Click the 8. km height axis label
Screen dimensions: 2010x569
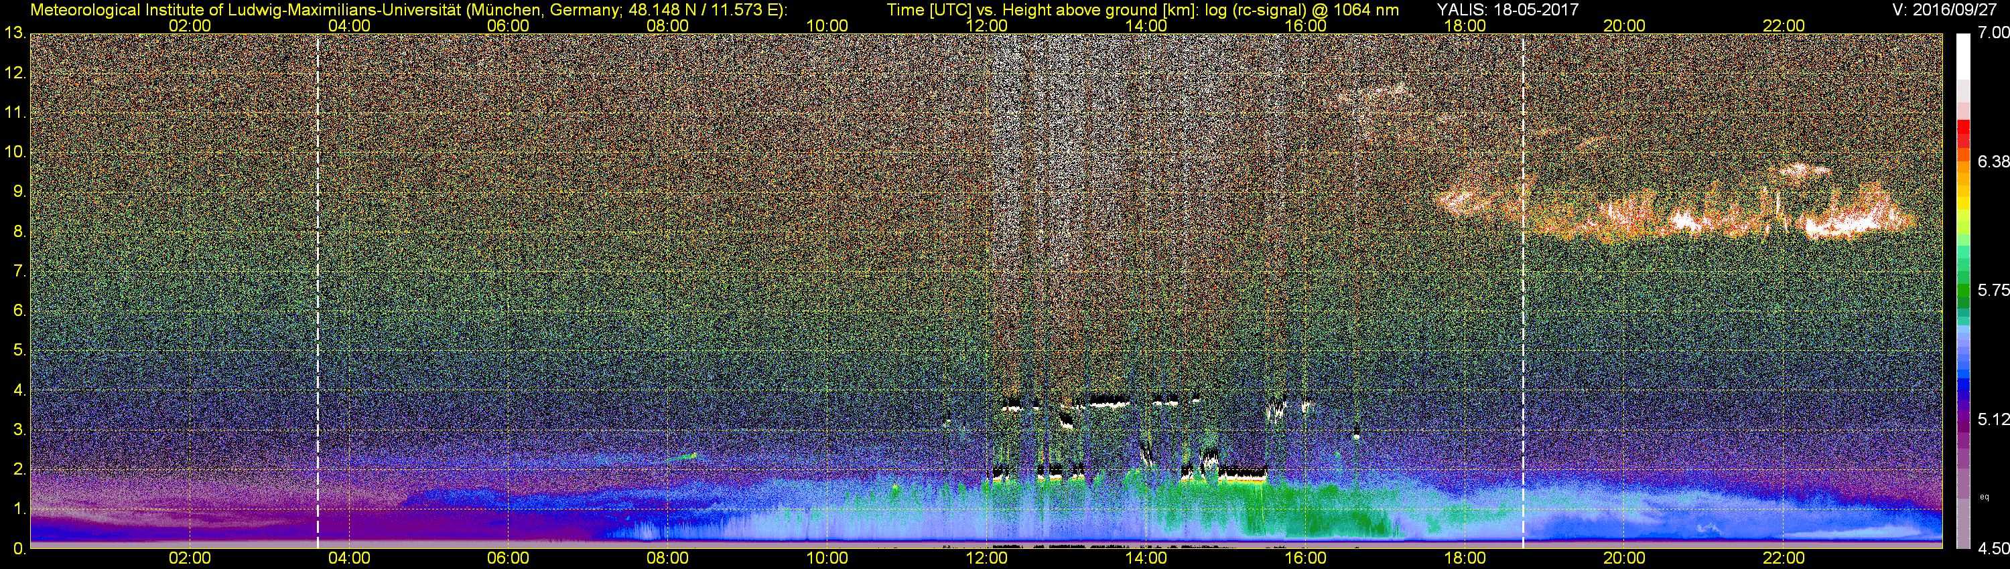(19, 232)
